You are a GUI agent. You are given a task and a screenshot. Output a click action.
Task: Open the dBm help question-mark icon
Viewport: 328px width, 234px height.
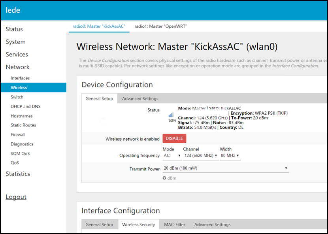pos(164,178)
